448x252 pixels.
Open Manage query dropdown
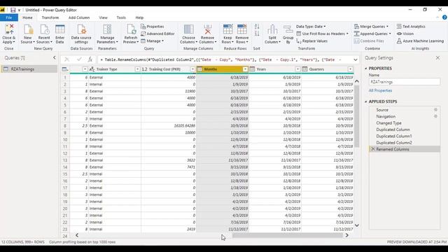click(x=153, y=41)
